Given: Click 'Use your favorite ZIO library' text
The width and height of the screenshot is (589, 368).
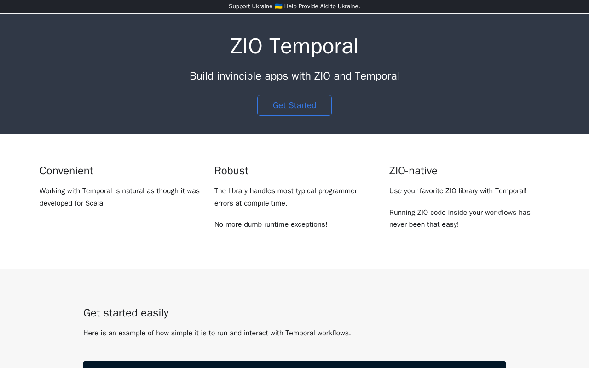Looking at the screenshot, I should tap(458, 191).
